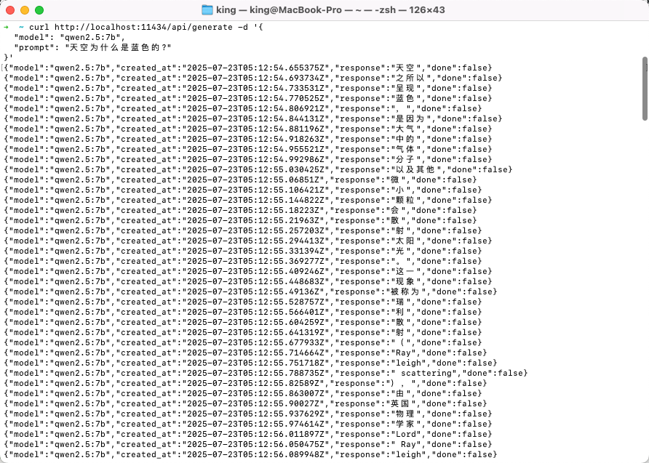This screenshot has height=463, width=649.
Task: Click the response value "光"
Action: click(x=399, y=251)
